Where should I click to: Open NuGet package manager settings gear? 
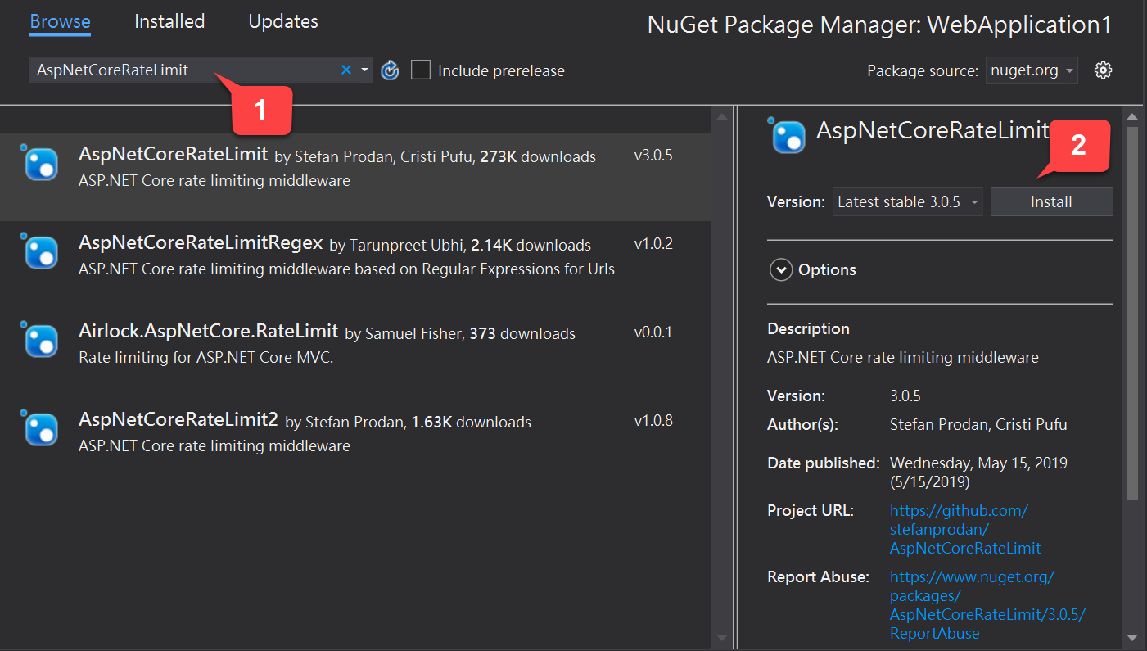coord(1103,70)
